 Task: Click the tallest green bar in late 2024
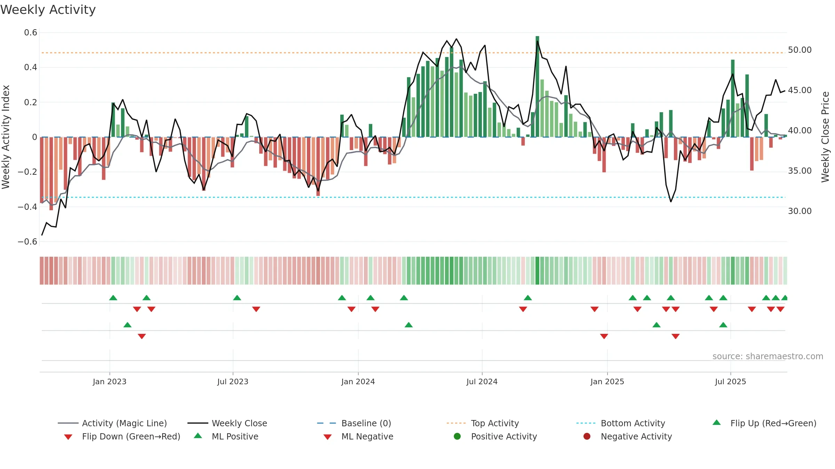537,87
